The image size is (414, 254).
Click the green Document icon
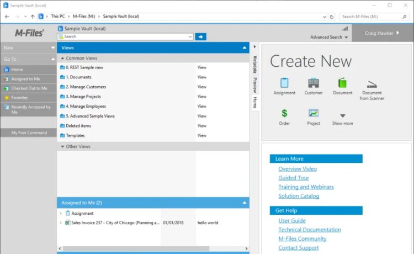[342, 83]
